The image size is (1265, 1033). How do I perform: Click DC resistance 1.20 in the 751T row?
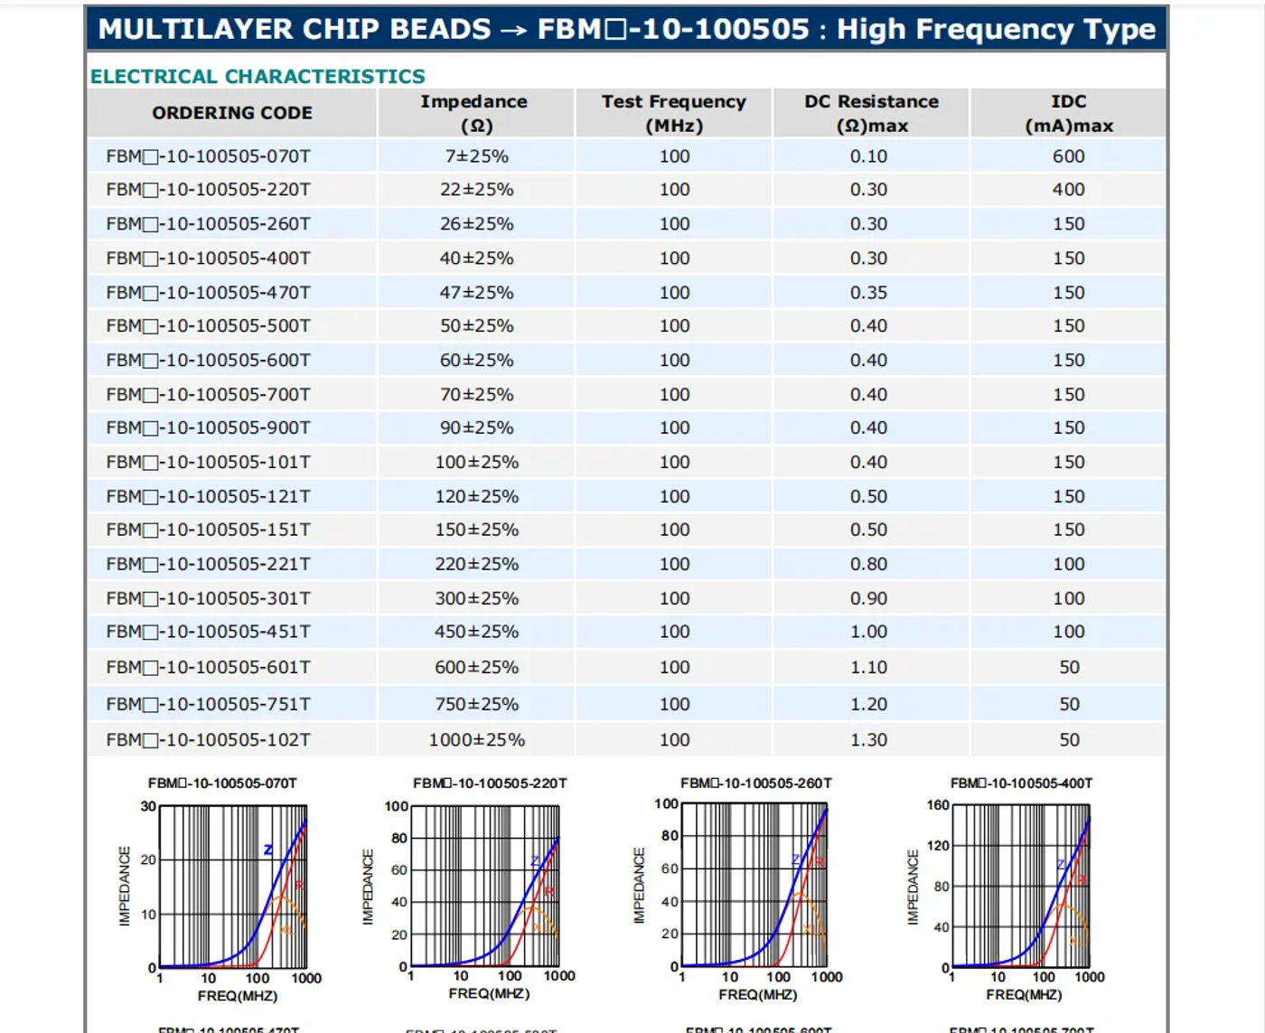click(869, 705)
